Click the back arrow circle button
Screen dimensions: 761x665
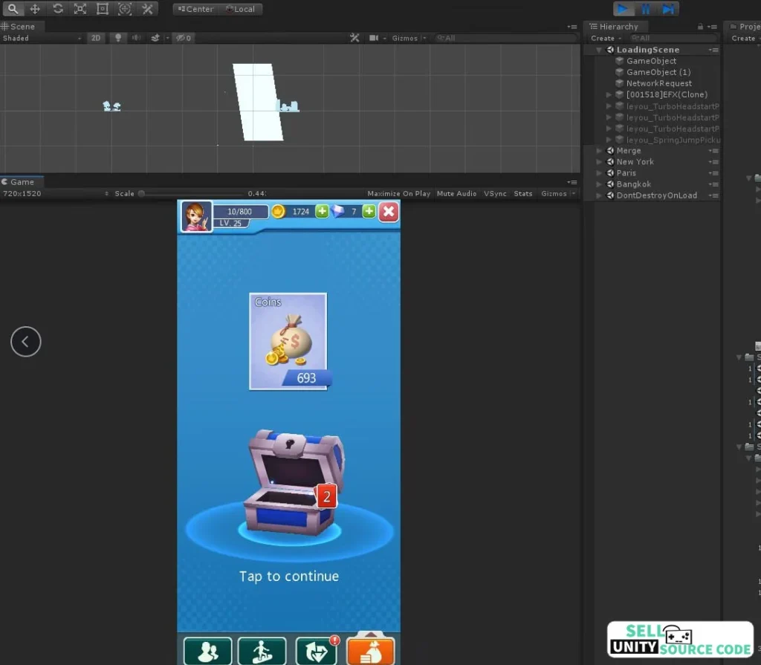click(26, 341)
